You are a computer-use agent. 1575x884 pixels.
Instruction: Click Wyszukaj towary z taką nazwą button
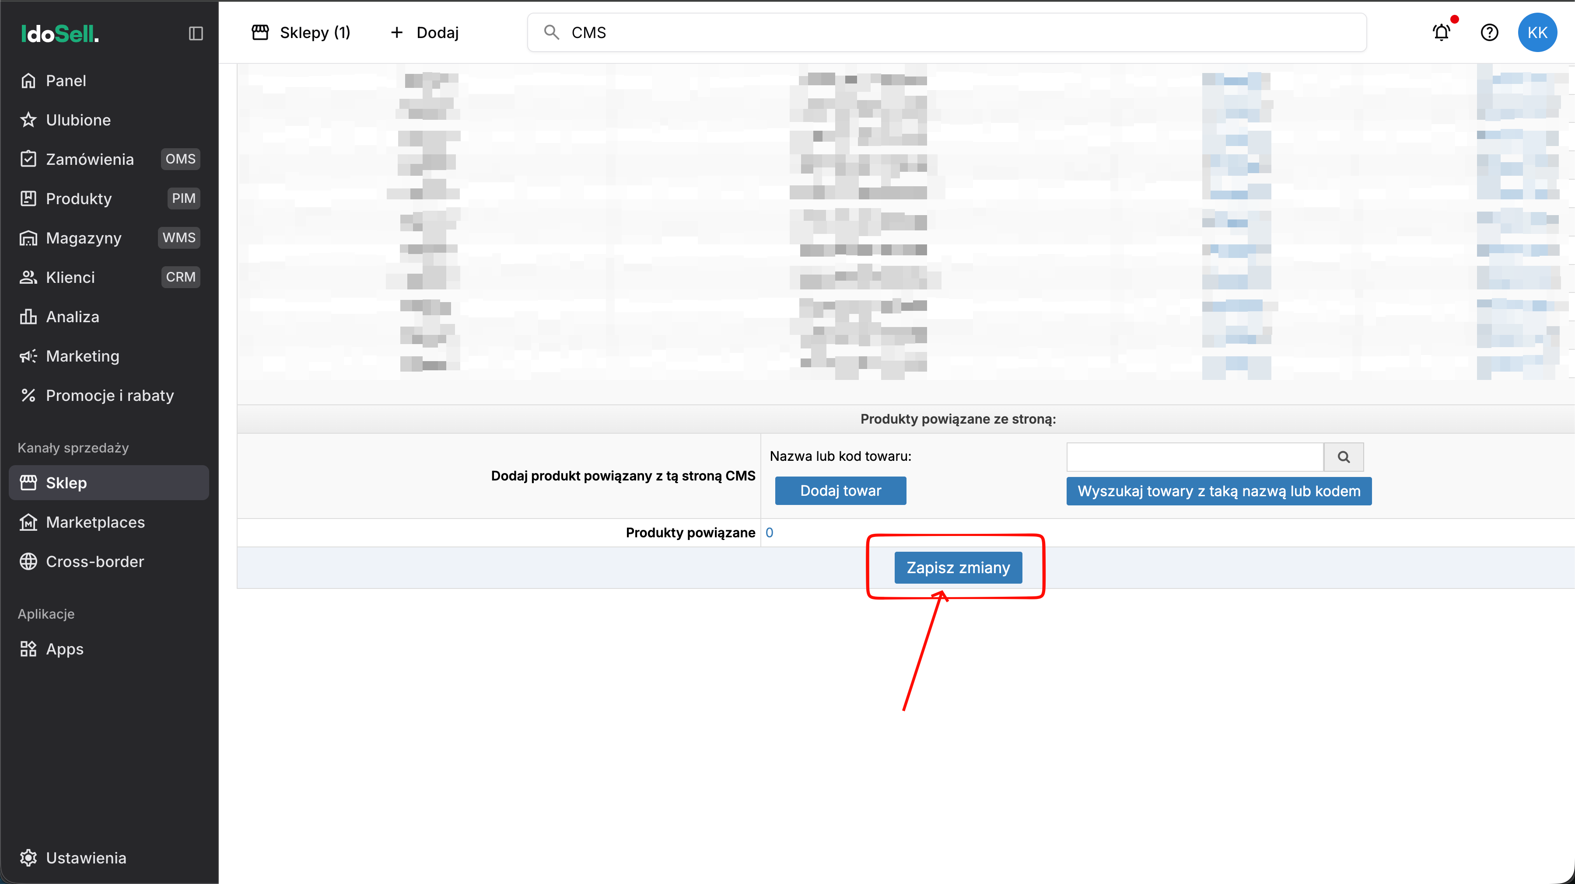pyautogui.click(x=1219, y=491)
